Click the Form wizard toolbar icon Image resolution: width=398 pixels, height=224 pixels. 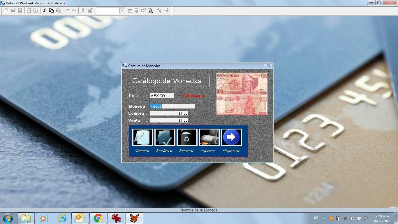(143, 10)
